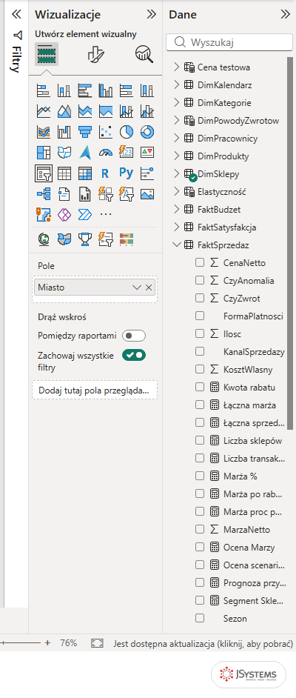Toggle Pomiędzy raportami switch

pyautogui.click(x=134, y=336)
